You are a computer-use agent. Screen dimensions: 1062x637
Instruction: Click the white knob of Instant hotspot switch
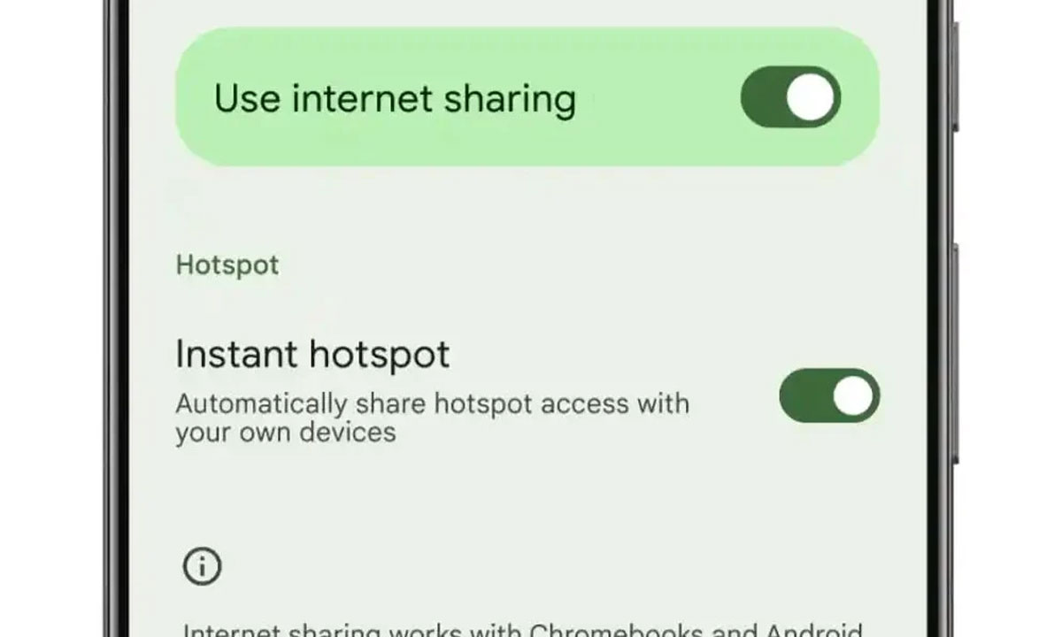(853, 395)
